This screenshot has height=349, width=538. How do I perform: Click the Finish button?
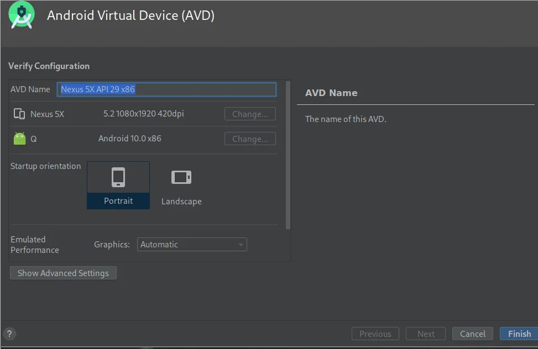click(x=519, y=334)
